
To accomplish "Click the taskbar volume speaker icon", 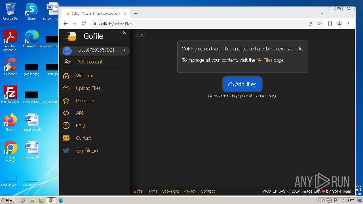I will [322, 200].
